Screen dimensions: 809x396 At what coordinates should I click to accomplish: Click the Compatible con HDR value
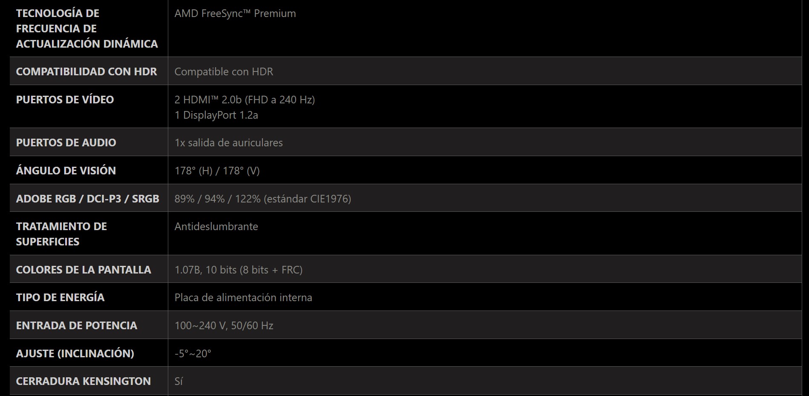click(x=224, y=71)
